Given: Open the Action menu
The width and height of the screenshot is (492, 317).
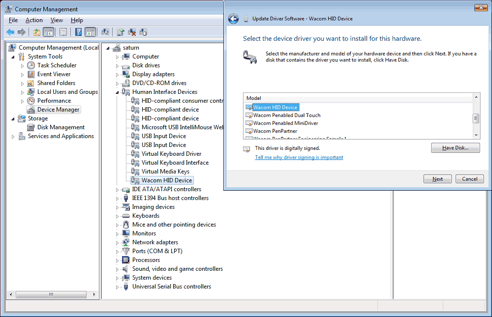Looking at the screenshot, I should tap(34, 20).
